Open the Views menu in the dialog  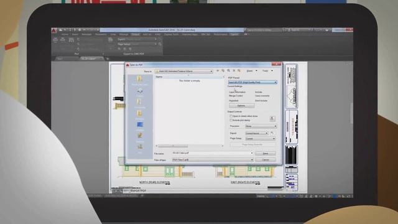251,71
